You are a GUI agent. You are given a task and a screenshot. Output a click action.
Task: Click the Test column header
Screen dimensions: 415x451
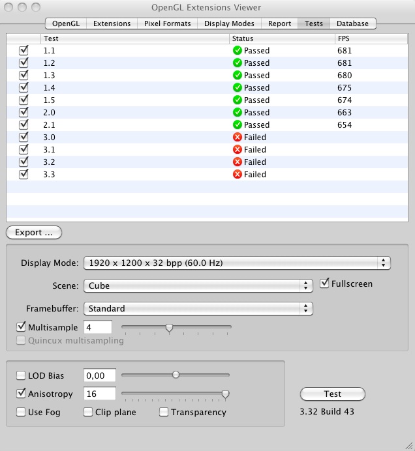point(135,38)
